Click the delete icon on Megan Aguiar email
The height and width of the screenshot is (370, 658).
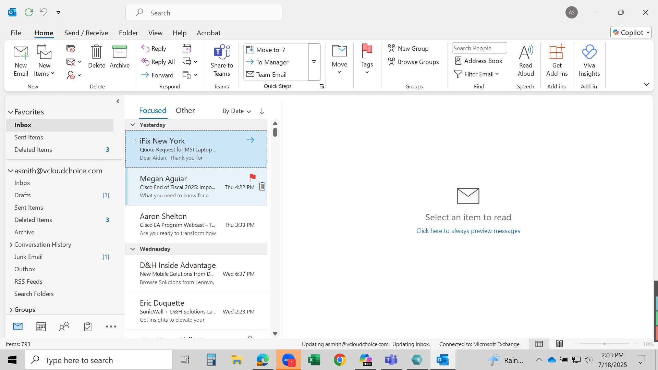point(262,186)
